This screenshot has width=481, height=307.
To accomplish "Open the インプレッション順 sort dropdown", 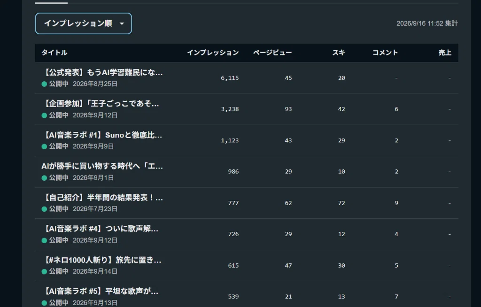I will point(84,23).
